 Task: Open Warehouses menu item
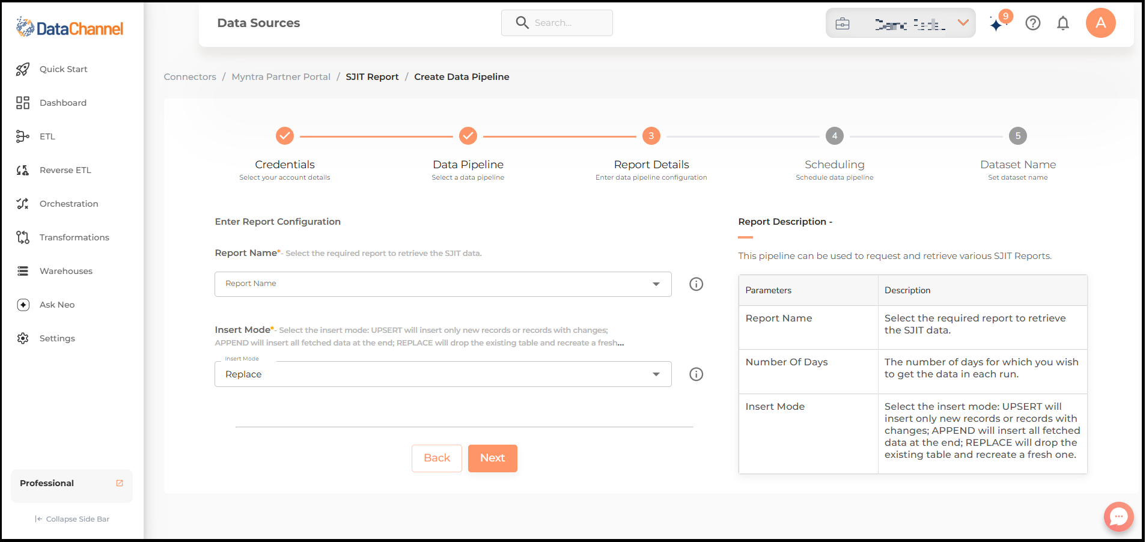pos(66,271)
